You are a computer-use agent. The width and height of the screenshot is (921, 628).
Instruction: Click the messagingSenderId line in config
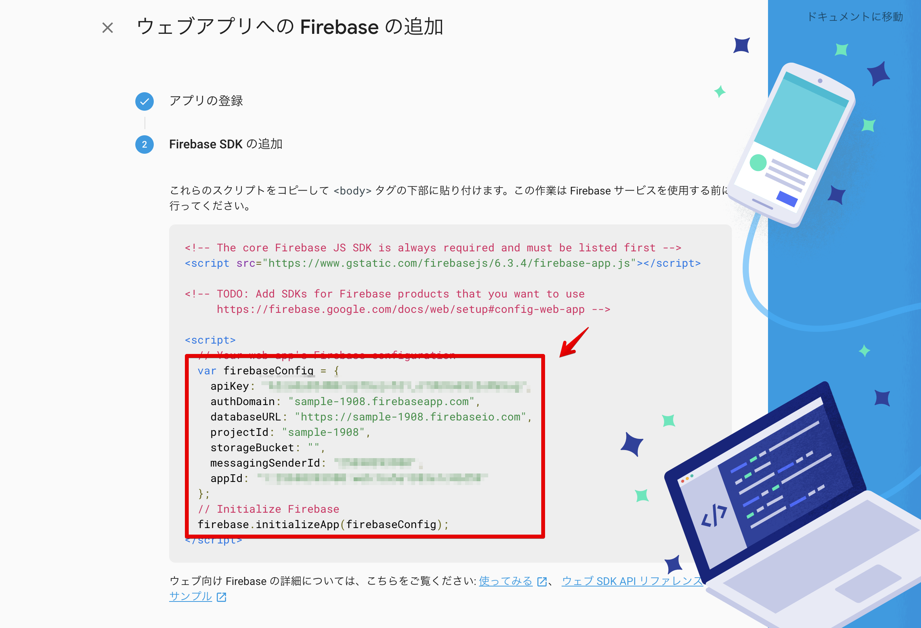tap(317, 463)
